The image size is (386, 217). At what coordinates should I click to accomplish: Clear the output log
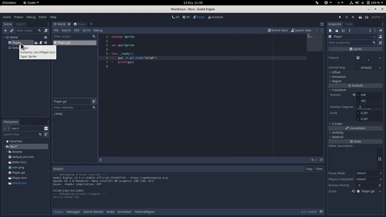coord(319,169)
